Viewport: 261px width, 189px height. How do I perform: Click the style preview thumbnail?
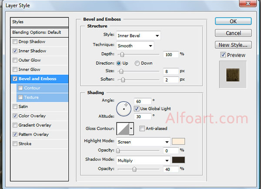point(233,74)
